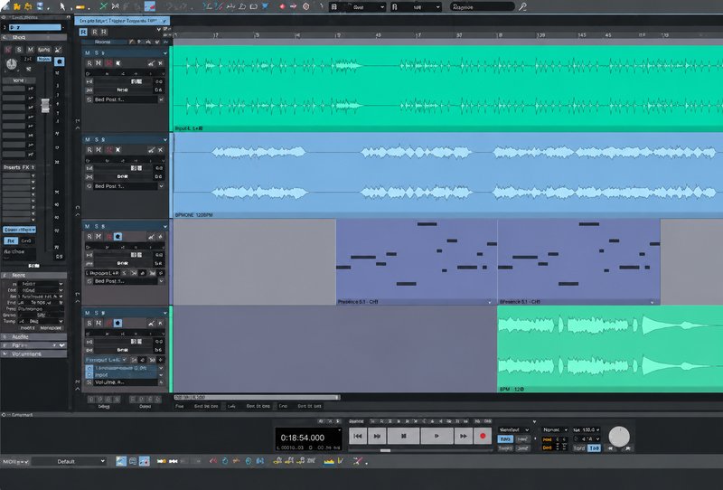The height and width of the screenshot is (490, 723).
Task: Click the grid icon left of Grid dropdown
Action: (x=334, y=7)
